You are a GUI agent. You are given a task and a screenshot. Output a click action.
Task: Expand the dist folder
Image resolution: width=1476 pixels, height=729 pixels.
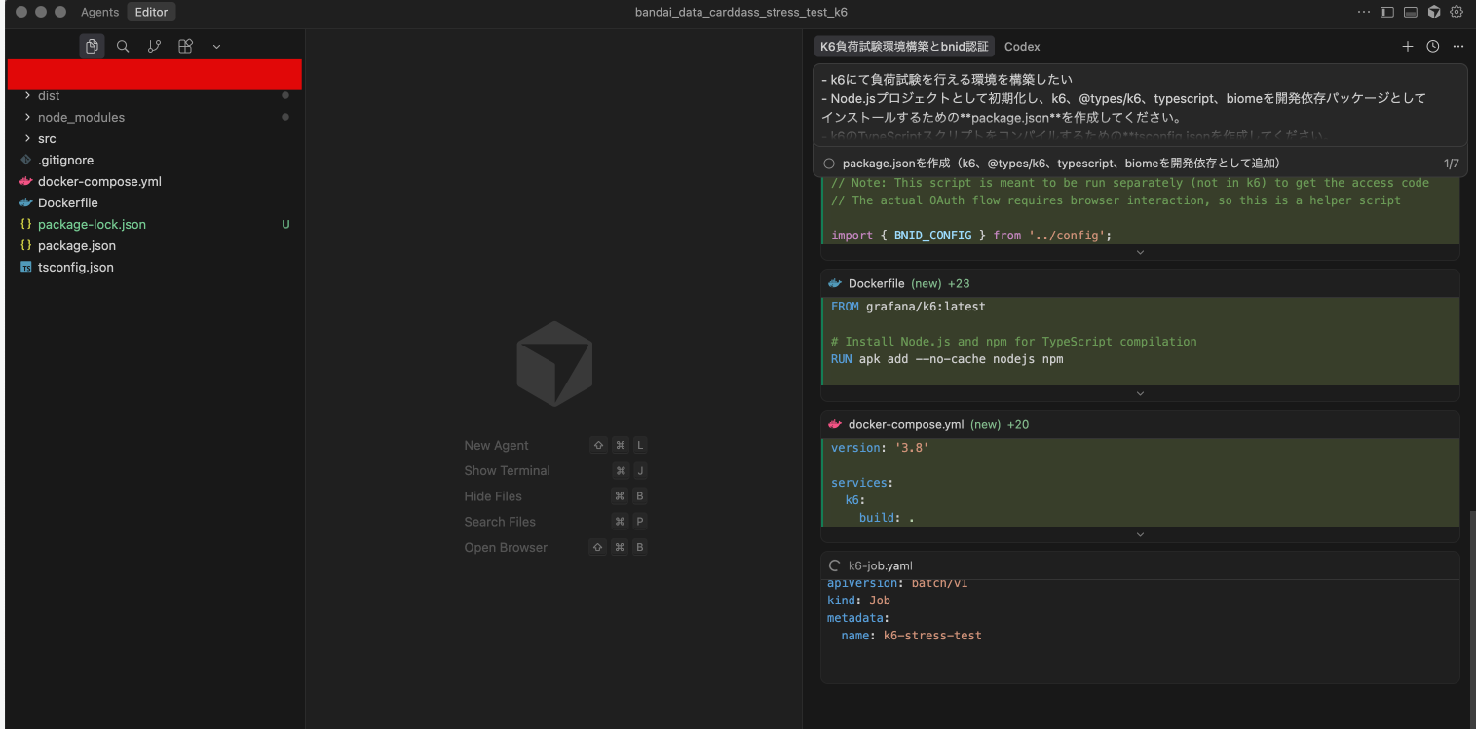26,95
